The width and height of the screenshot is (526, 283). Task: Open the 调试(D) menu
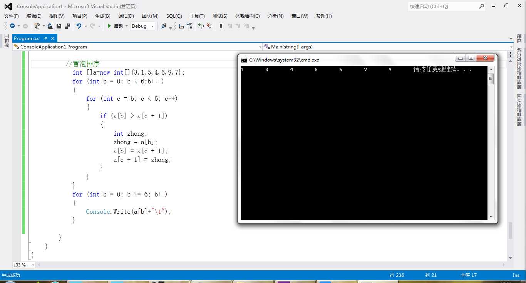(x=126, y=16)
